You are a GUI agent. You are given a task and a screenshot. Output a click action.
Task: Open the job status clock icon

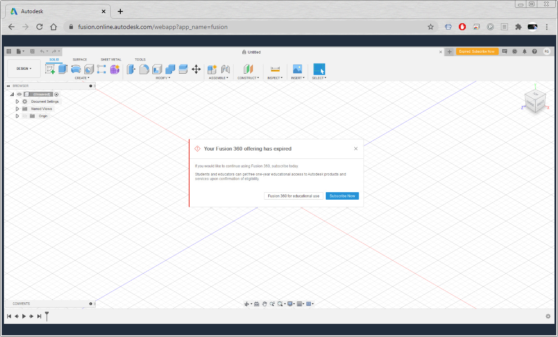tap(515, 51)
